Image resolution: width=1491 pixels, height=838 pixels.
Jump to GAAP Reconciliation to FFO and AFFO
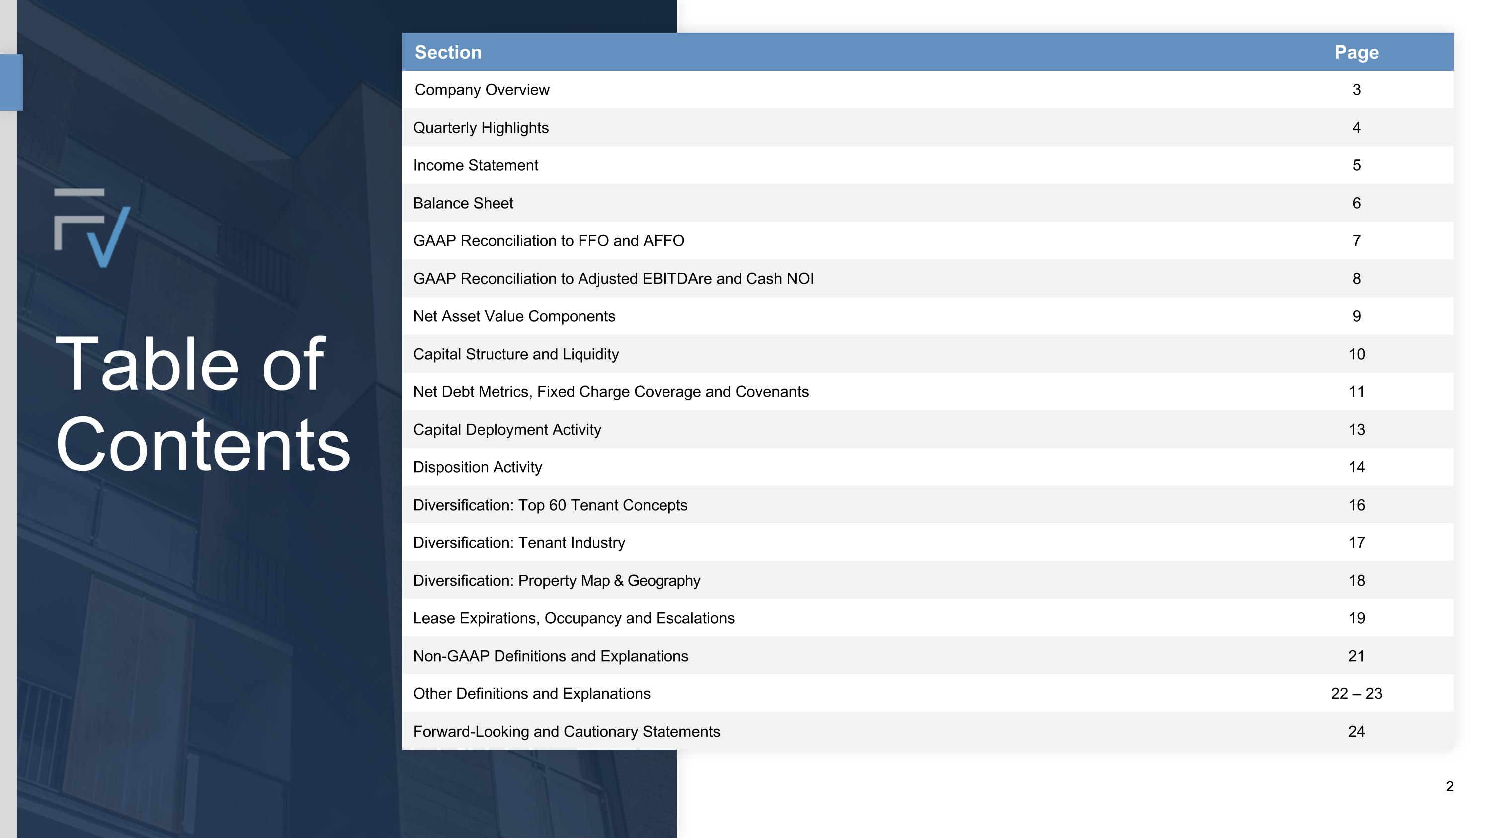pos(549,241)
